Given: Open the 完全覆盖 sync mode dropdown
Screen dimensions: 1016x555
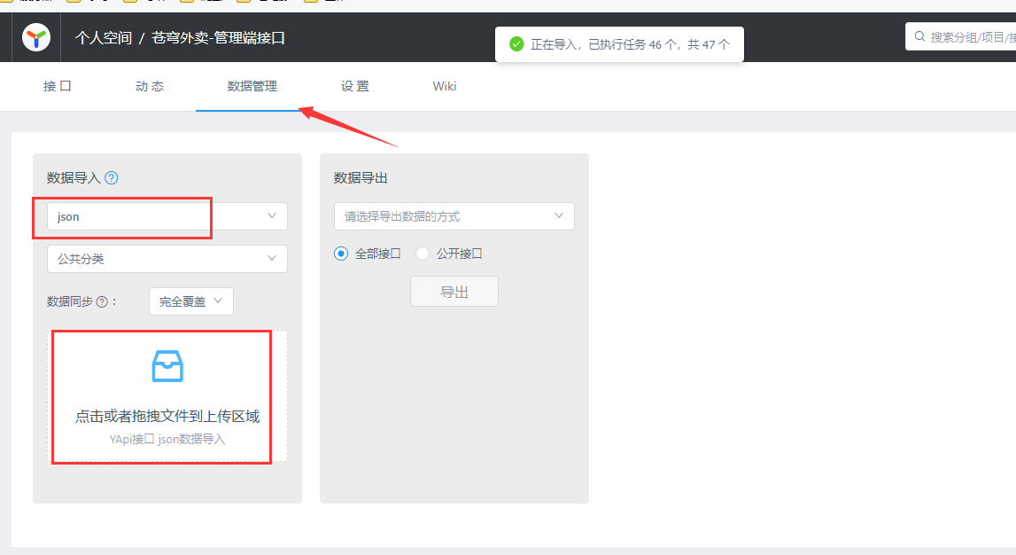Looking at the screenshot, I should 191,301.
